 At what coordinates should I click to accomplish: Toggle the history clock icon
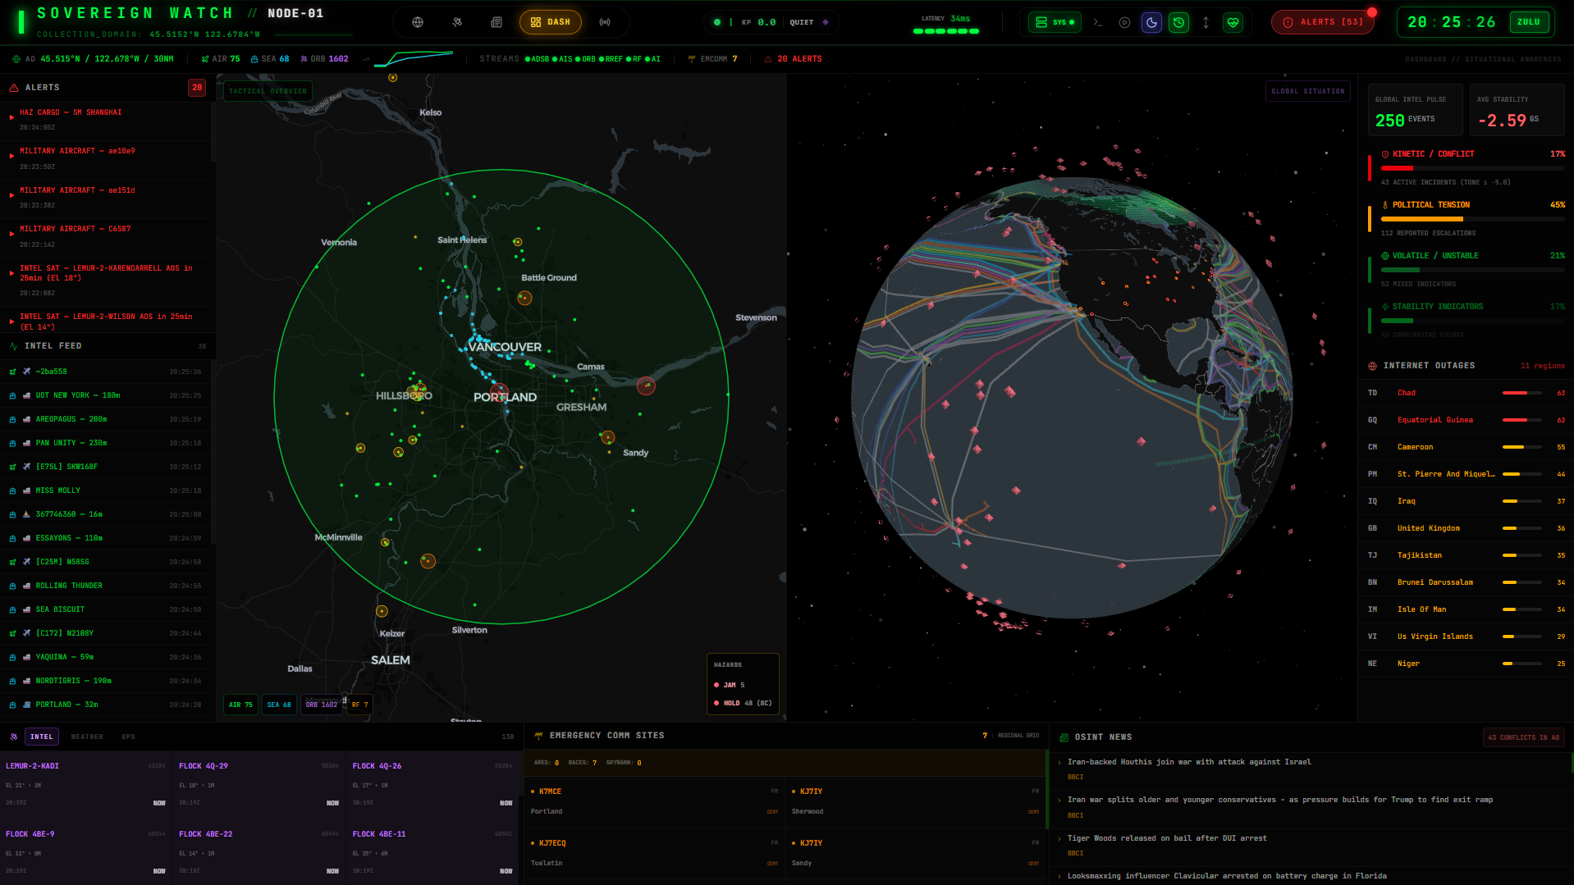tap(1178, 22)
